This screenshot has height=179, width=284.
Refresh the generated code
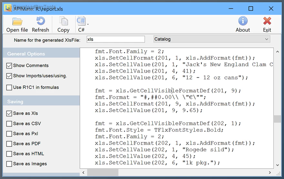click(41, 25)
